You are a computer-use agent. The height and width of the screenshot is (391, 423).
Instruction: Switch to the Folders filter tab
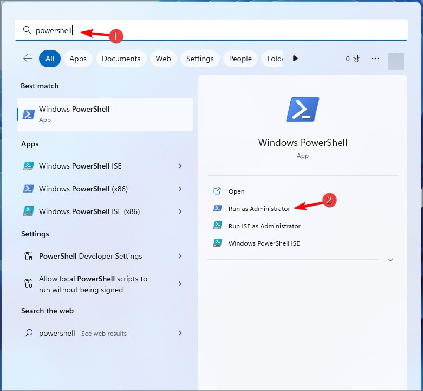point(272,59)
